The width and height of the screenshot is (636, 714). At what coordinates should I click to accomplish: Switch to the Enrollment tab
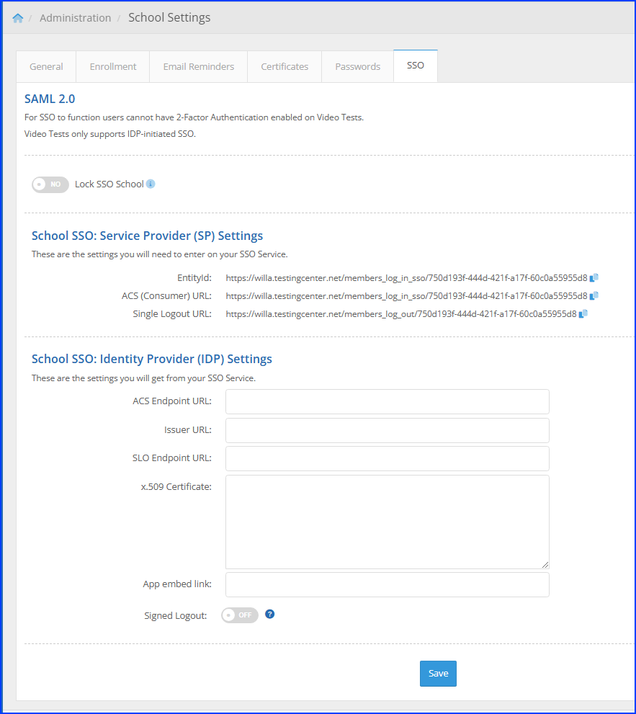113,66
